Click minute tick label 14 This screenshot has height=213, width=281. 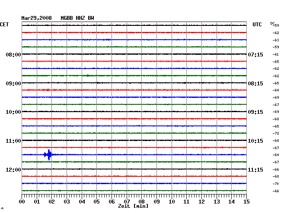[231, 201]
